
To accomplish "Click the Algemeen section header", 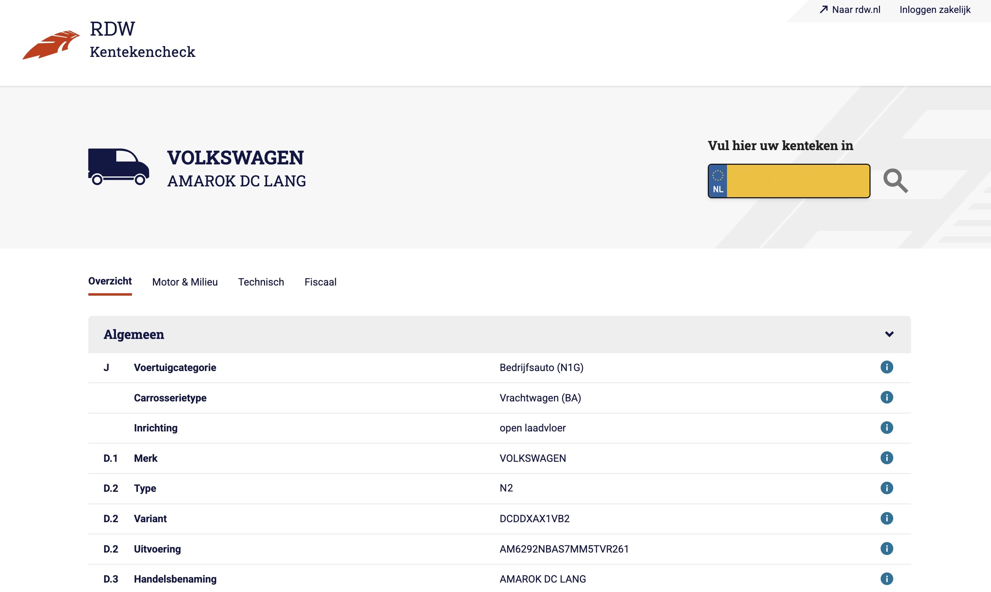I will click(499, 334).
